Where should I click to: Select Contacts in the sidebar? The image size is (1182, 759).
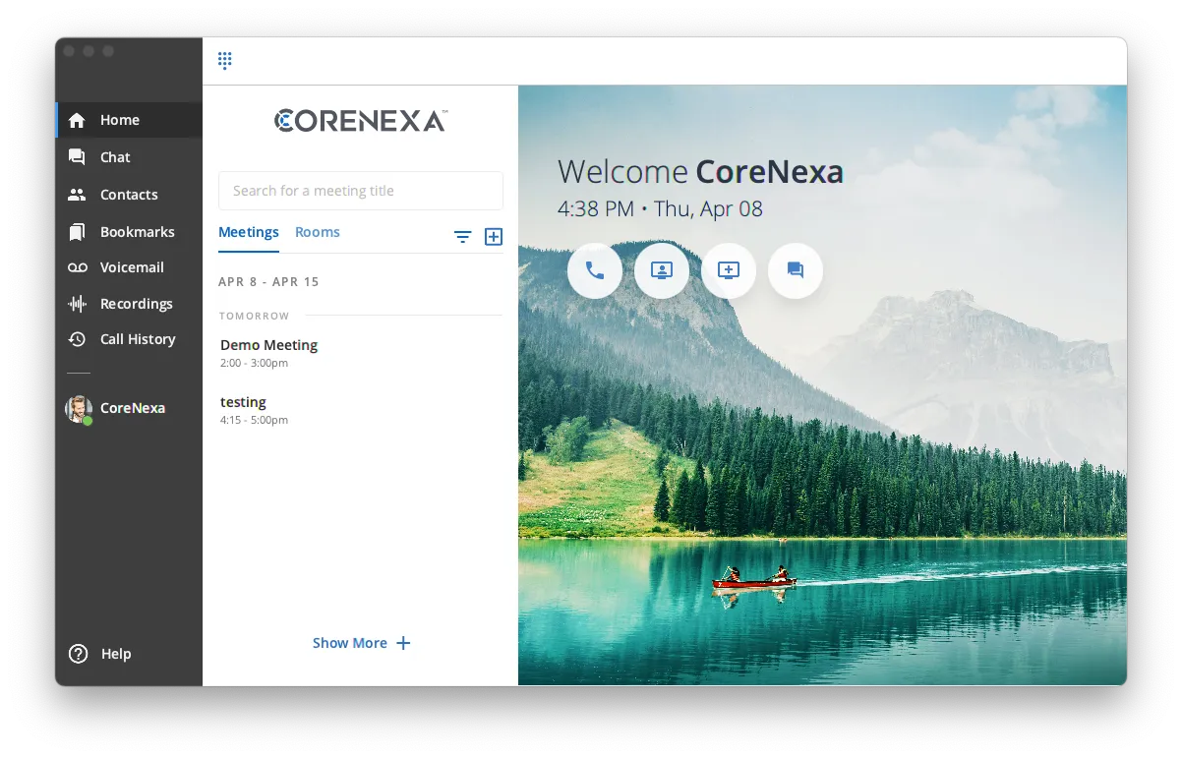click(x=129, y=194)
